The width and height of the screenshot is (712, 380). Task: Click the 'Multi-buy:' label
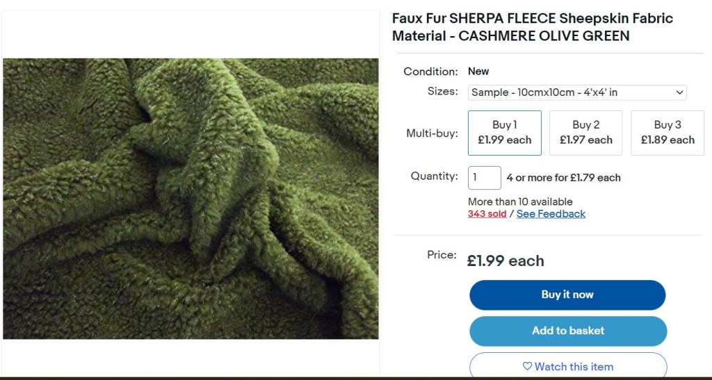pyautogui.click(x=432, y=133)
